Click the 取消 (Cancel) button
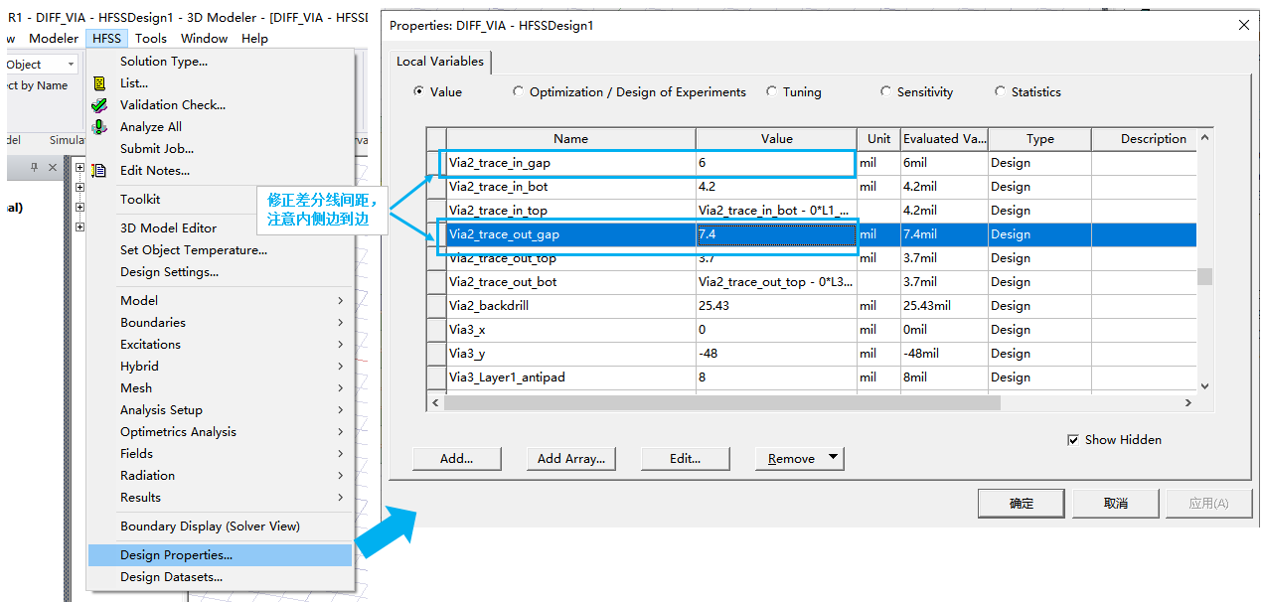This screenshot has width=1265, height=602. pyautogui.click(x=1115, y=504)
